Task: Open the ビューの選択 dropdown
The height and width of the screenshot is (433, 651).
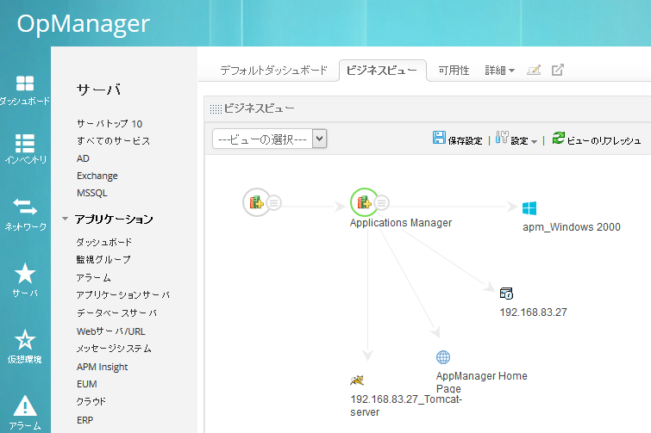Action: click(x=269, y=139)
